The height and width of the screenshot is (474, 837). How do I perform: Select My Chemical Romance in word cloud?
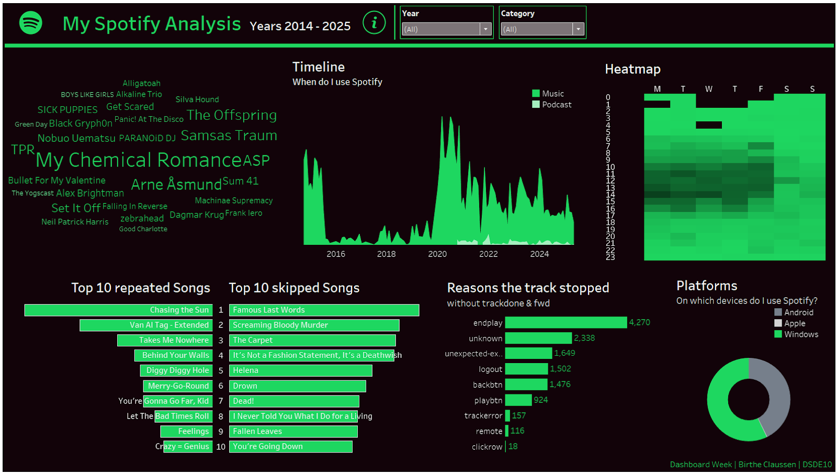point(139,160)
